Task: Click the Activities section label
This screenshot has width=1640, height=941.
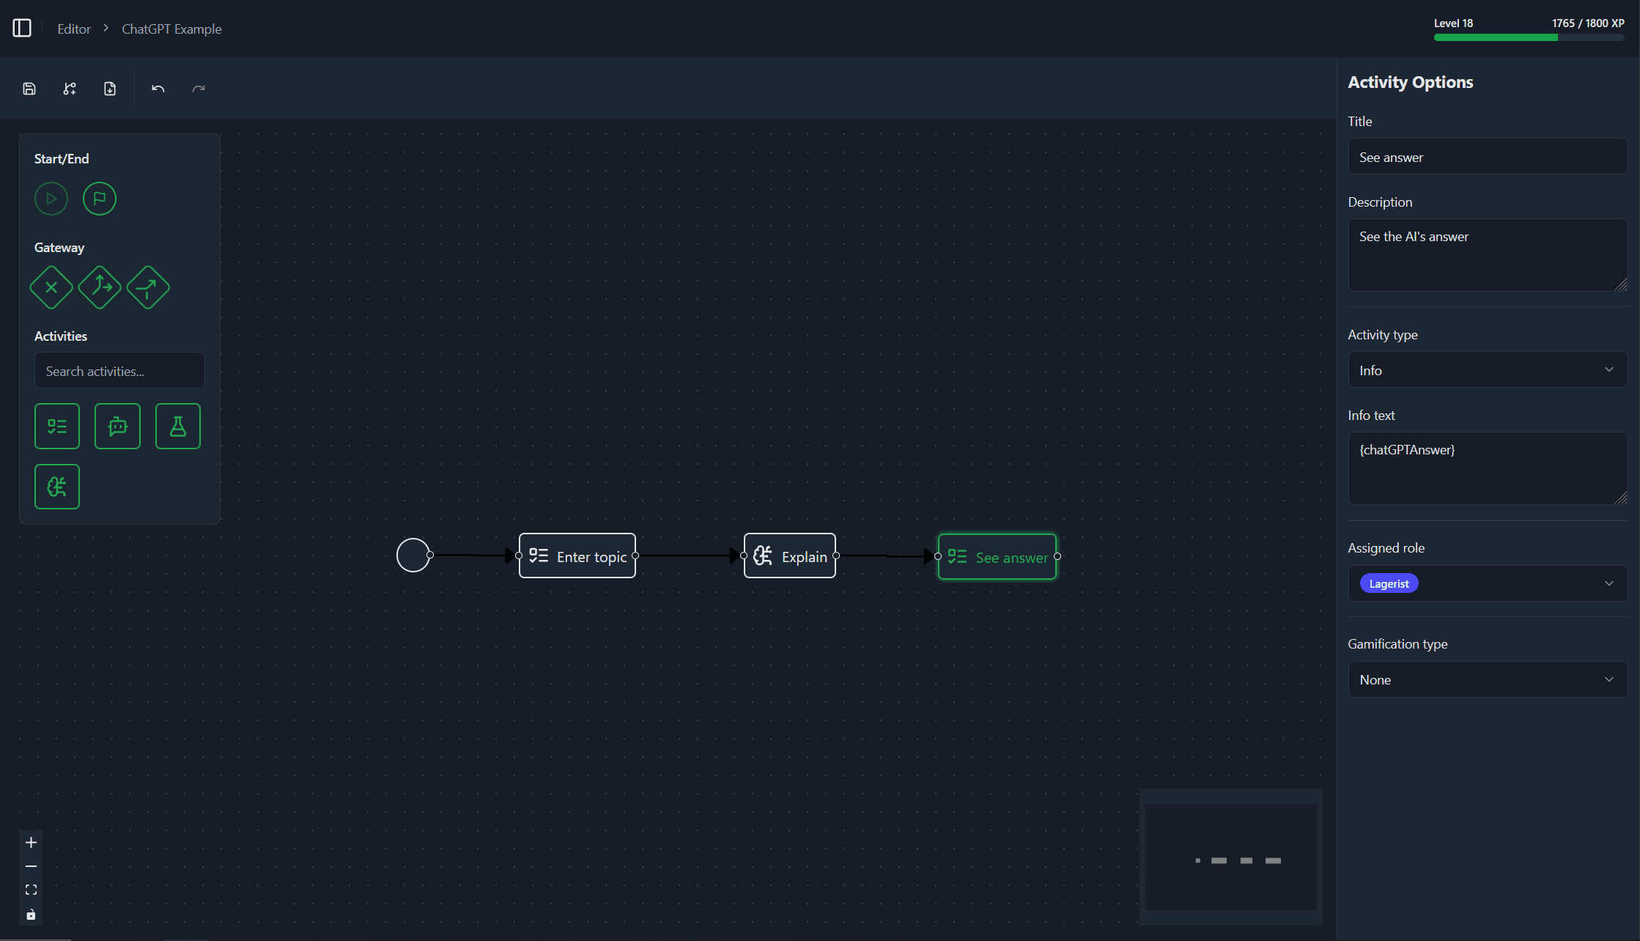Action: [x=61, y=336]
